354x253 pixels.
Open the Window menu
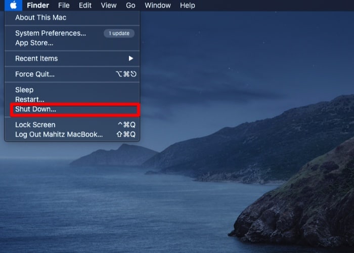pyautogui.click(x=157, y=6)
